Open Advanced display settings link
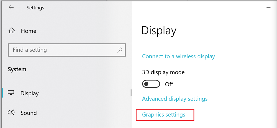The width and height of the screenshot is (277, 128). pos(175,99)
